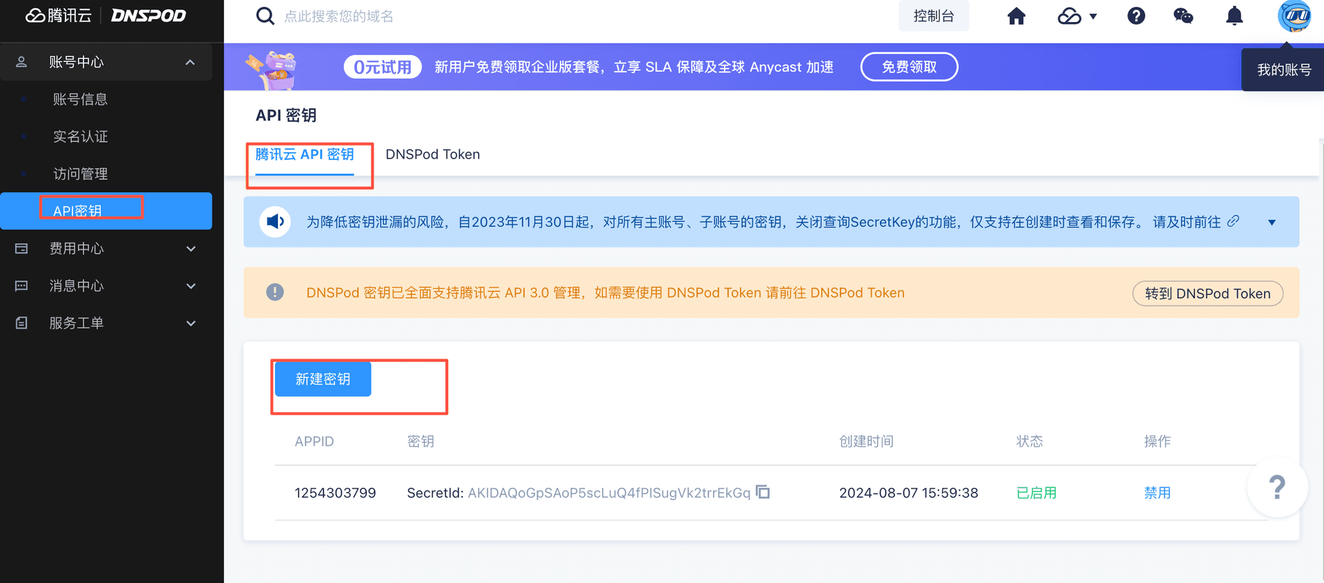Click the SecretId value AKIDAQoGpSAoP5scLuQ4fPlSugVk2trrEkGq
The height and width of the screenshot is (583, 1324).
[x=609, y=493]
